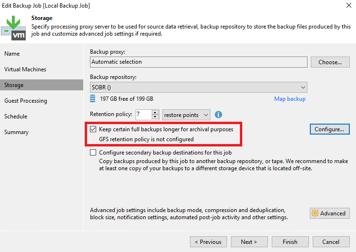Viewport: 356px width, 252px height.
Task: Expand the Backup repository SOBR dropdown
Action: (303, 87)
